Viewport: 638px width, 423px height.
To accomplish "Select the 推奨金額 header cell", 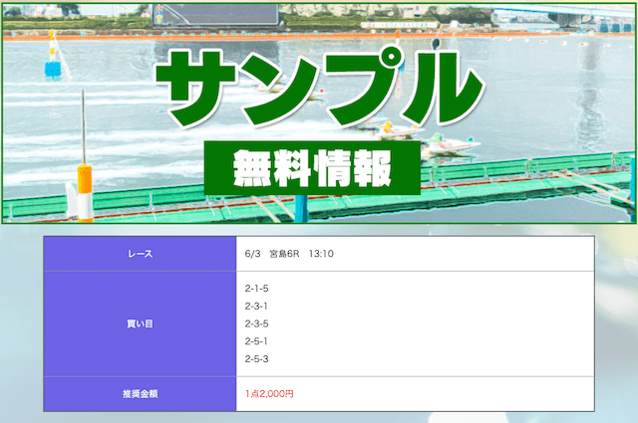I will click(x=140, y=394).
